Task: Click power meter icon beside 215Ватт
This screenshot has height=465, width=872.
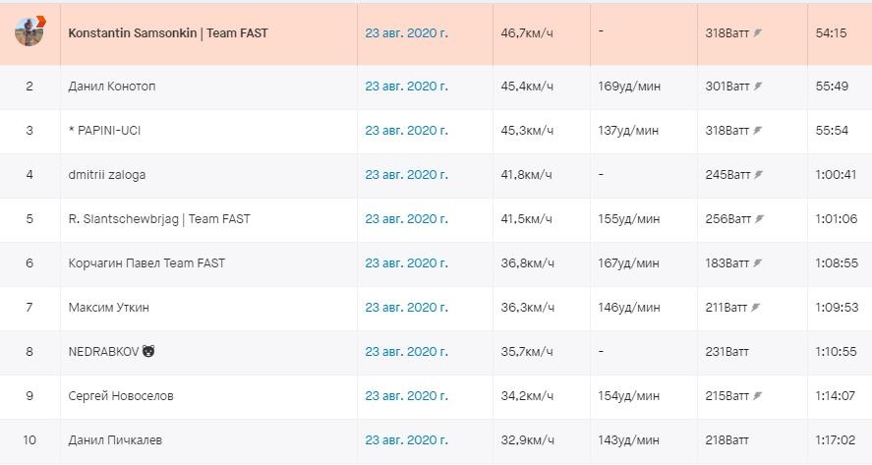Action: point(758,396)
